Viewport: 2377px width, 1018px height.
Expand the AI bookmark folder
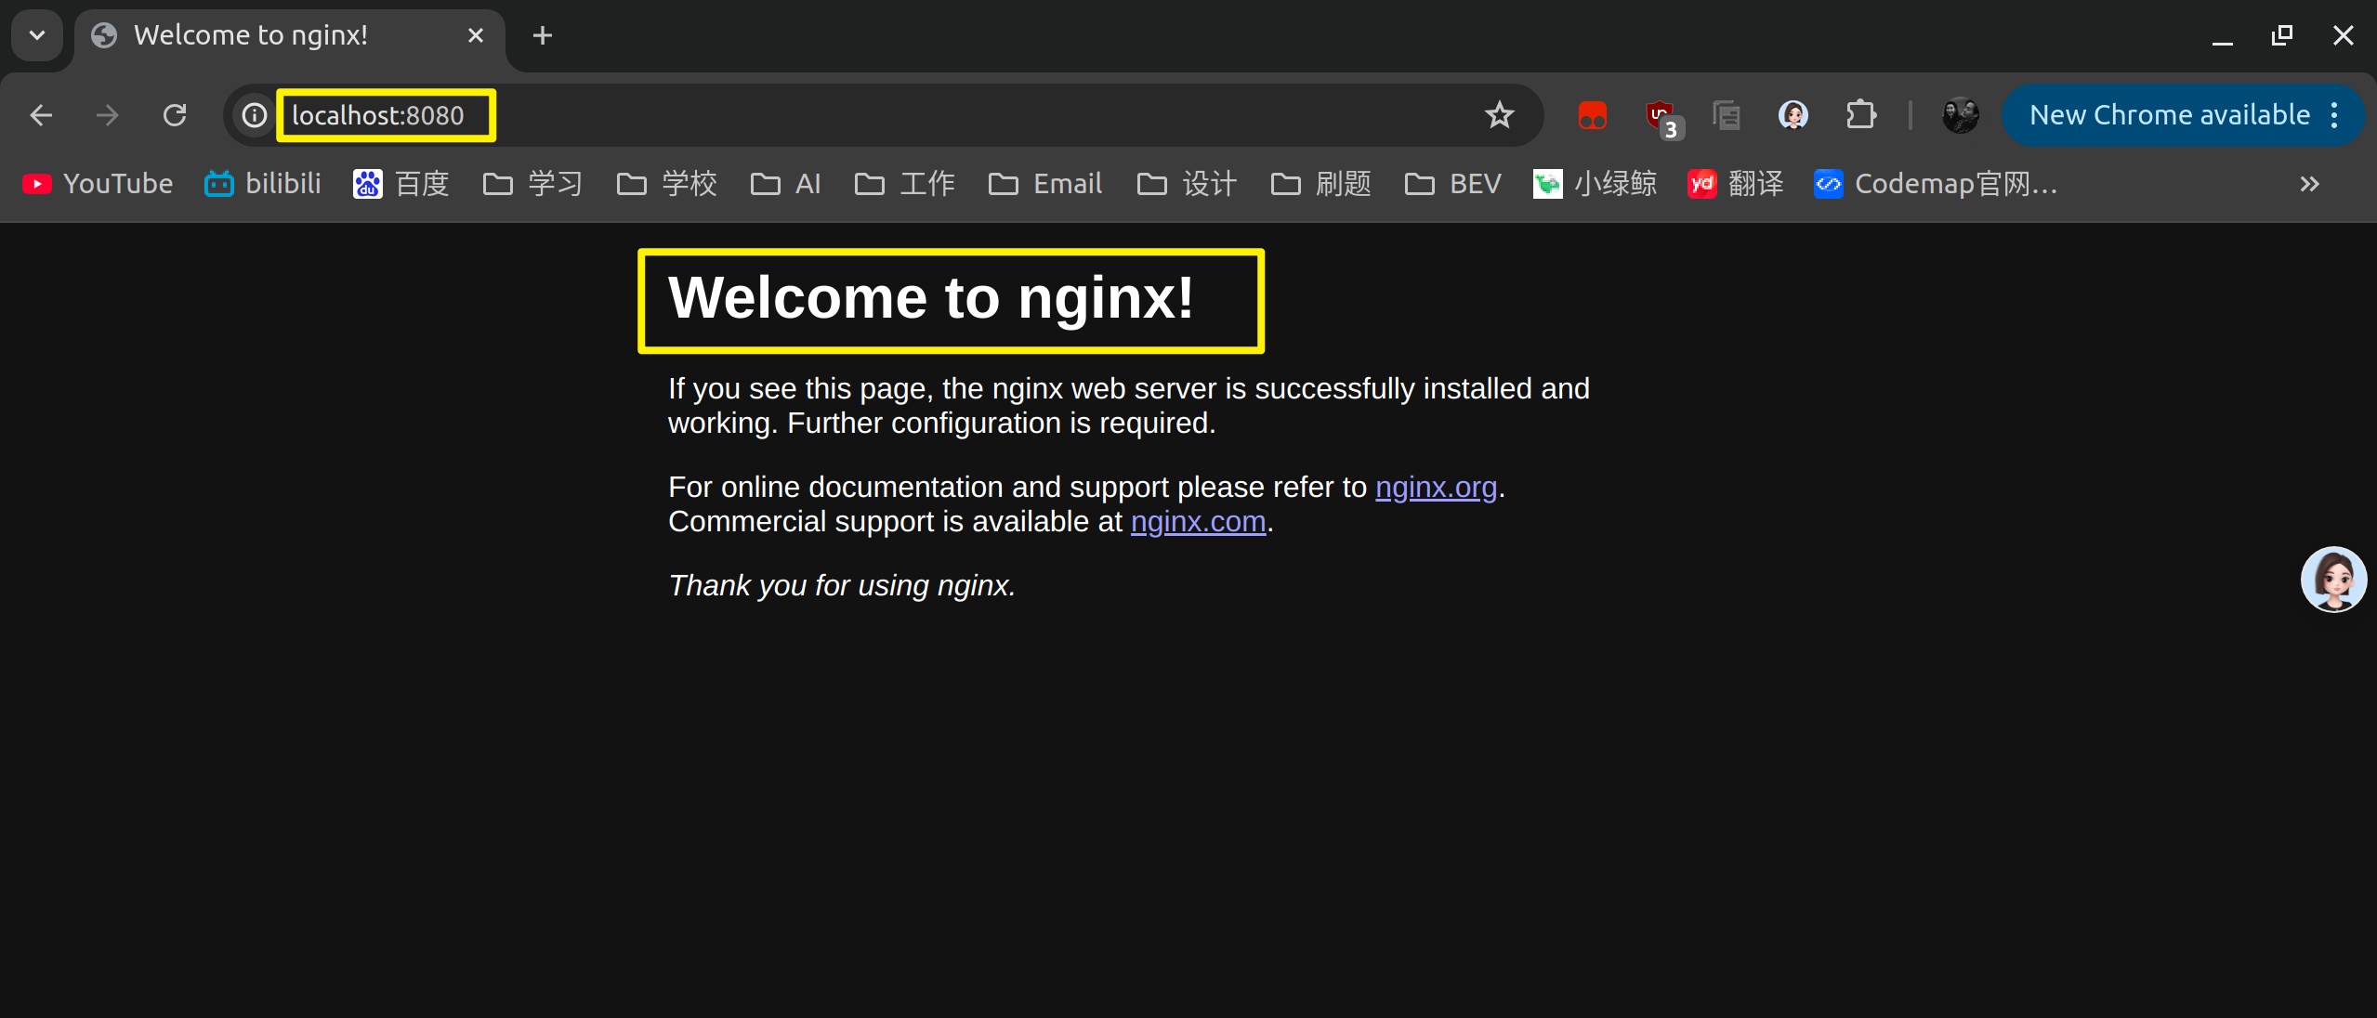786,184
